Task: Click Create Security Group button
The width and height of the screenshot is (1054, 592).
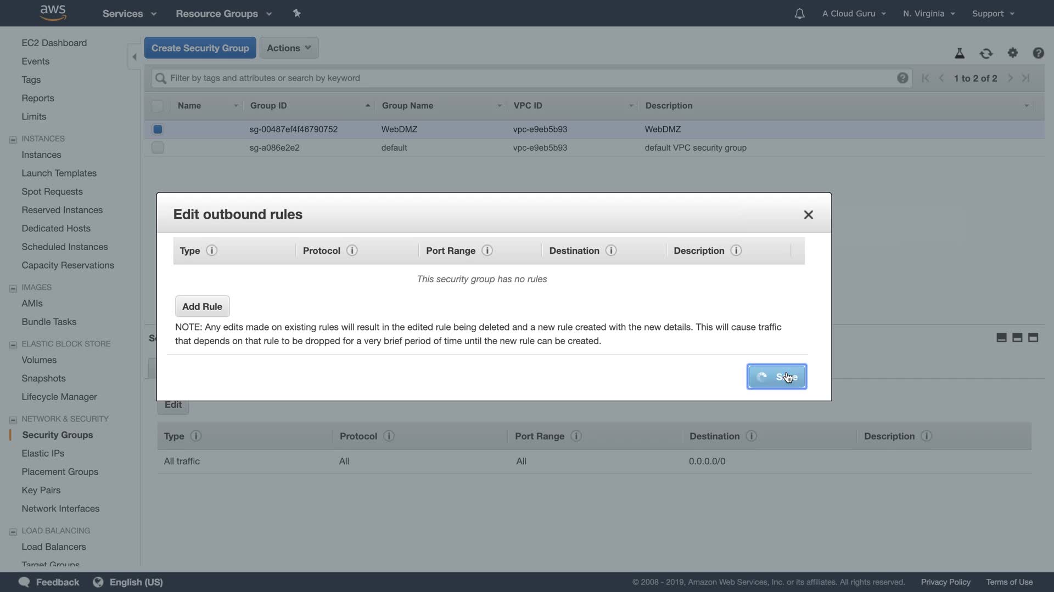Action: click(200, 48)
